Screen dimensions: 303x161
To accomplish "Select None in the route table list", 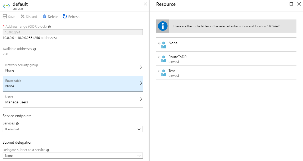I will [x=173, y=43].
